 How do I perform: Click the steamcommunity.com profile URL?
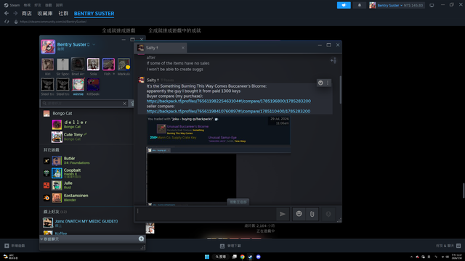(53, 22)
